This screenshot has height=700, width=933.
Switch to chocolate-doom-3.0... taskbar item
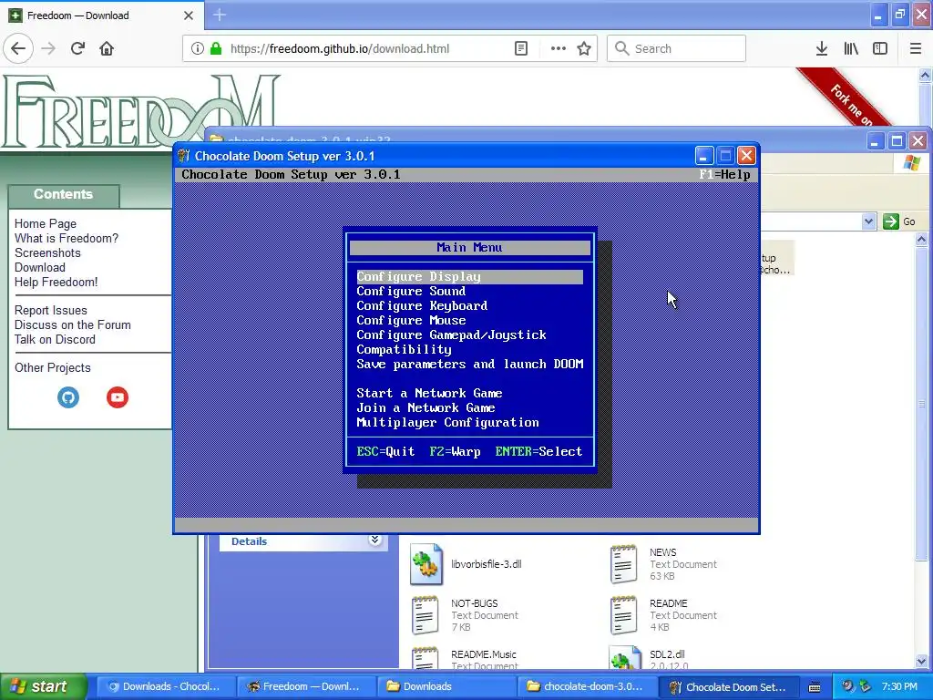[x=590, y=686]
